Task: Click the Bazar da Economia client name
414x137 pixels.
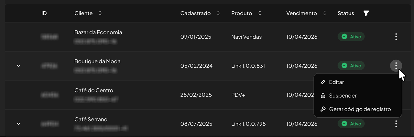Action: [98, 33]
